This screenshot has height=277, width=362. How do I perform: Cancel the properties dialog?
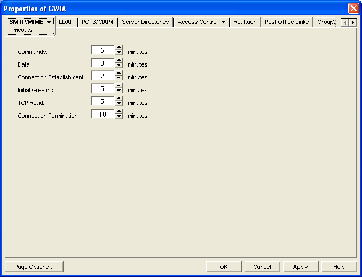coord(262,267)
